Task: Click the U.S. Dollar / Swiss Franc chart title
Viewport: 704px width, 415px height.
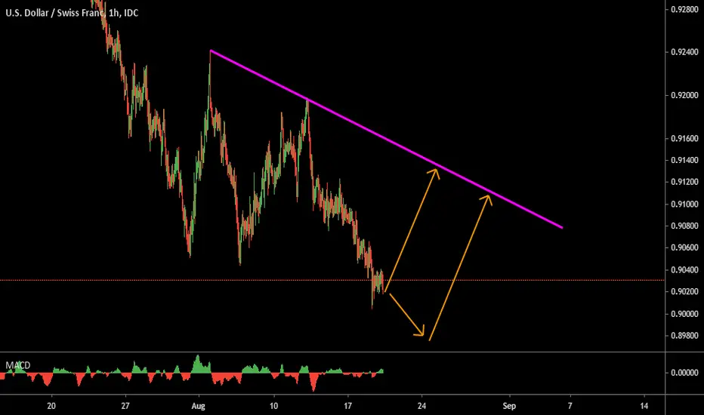Action: coord(72,13)
